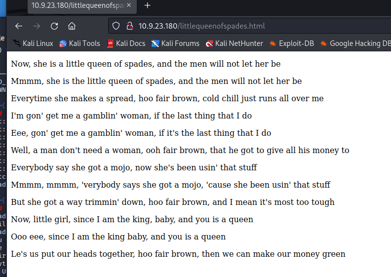Click the Kali Docs red bookmark icon
Screen dimensions: 391x277
click(110, 43)
